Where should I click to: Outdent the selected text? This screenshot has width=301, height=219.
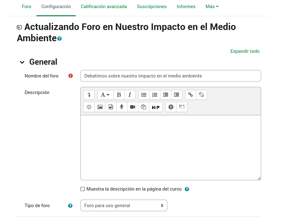pyautogui.click(x=166, y=95)
